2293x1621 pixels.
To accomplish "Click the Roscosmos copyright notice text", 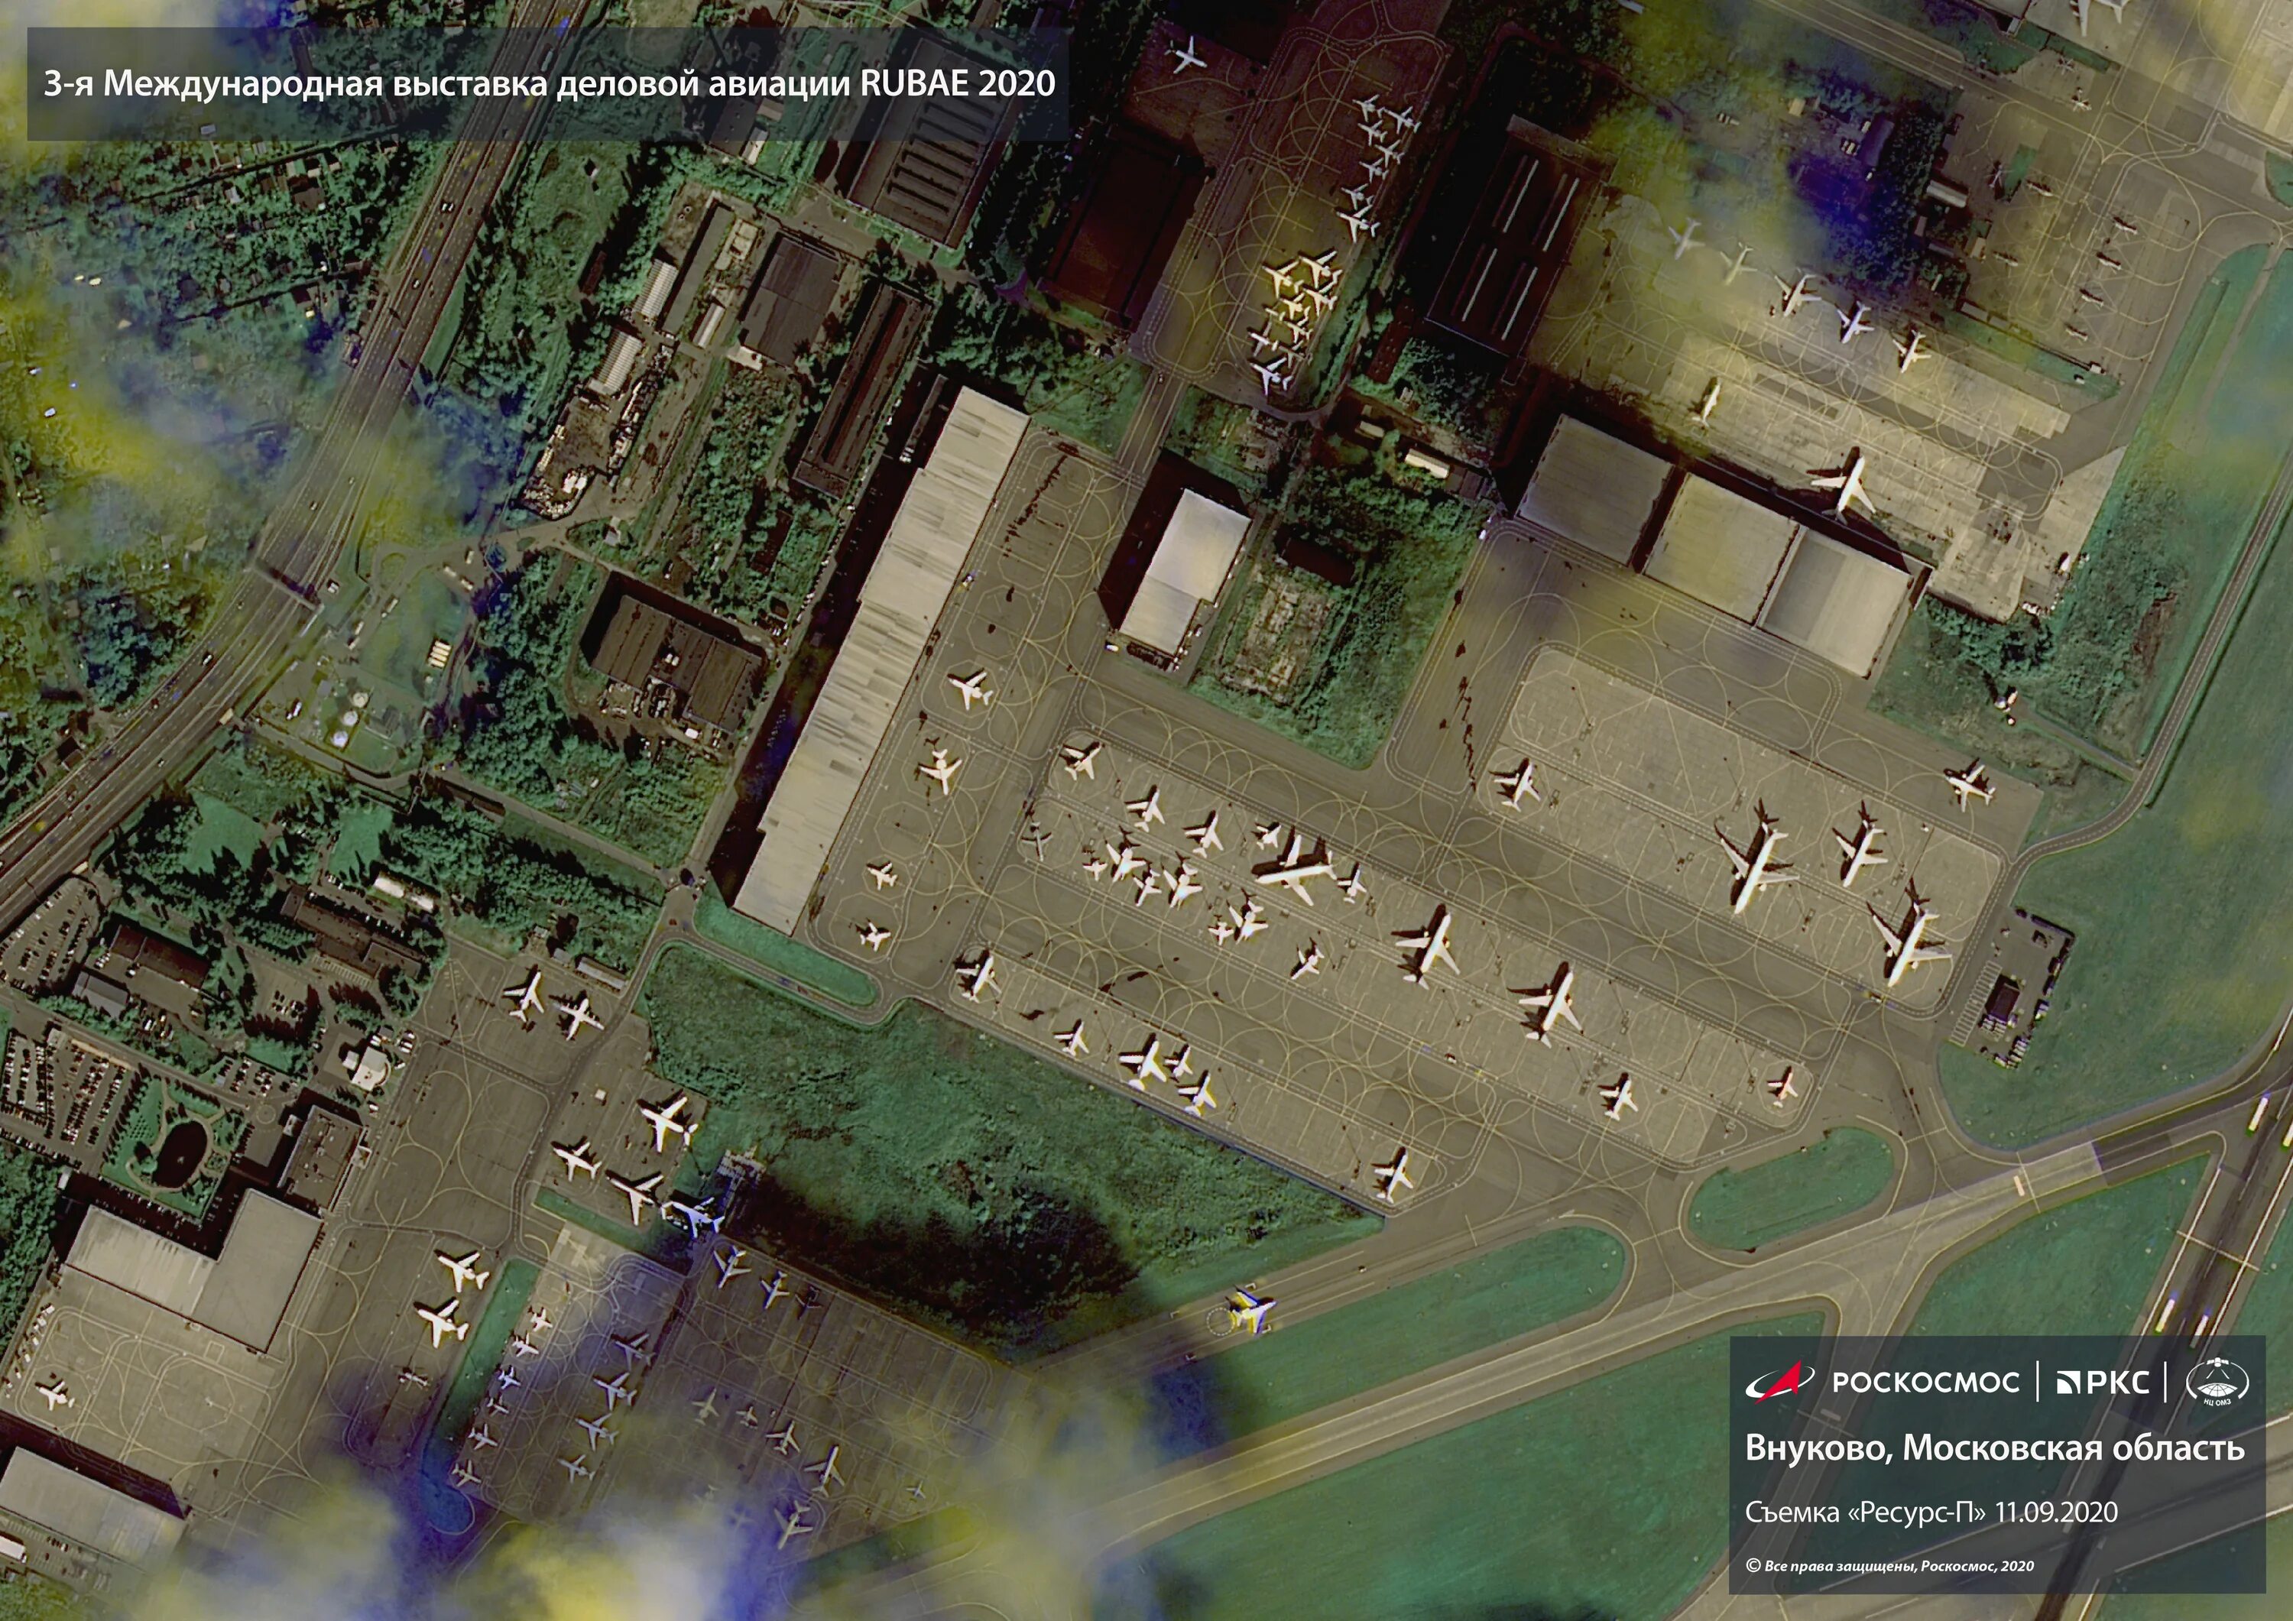I will pos(1889,1565).
